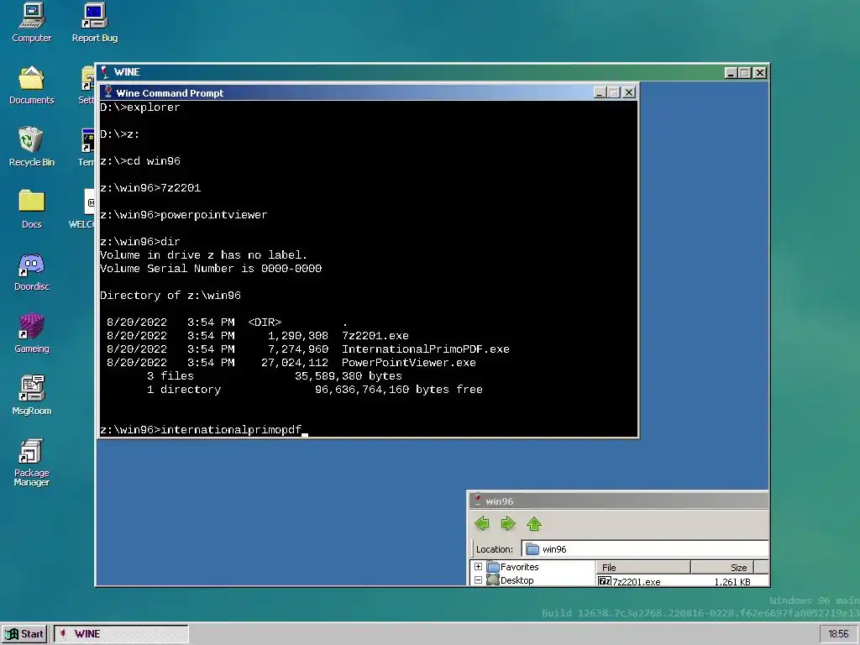This screenshot has width=860, height=645.
Task: Launch the Doordisc shortcut
Action: 31,271
